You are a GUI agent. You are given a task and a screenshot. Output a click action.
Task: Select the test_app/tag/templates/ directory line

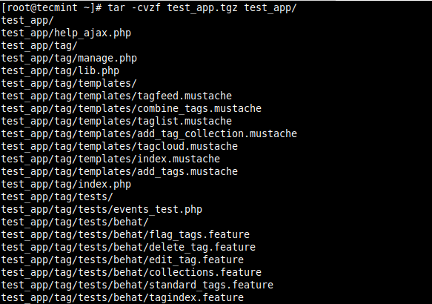(69, 84)
